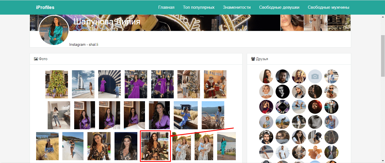Open the bikini beach photo
Screen dimensions: 385x163
[x=73, y=146]
